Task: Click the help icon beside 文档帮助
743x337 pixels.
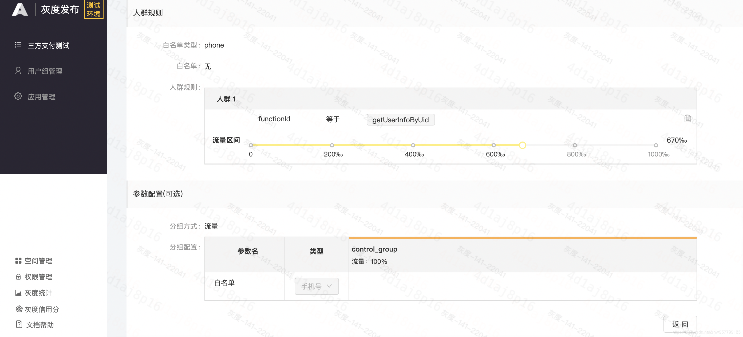Action: [19, 325]
